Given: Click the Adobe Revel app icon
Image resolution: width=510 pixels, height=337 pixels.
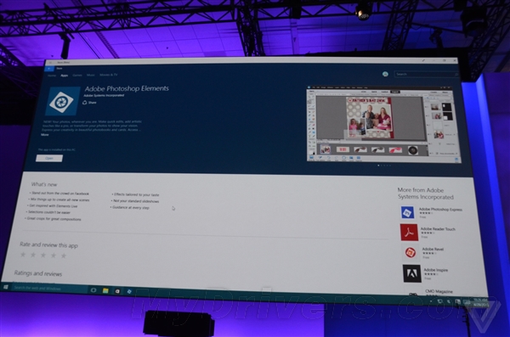Looking at the screenshot, I should (x=411, y=252).
